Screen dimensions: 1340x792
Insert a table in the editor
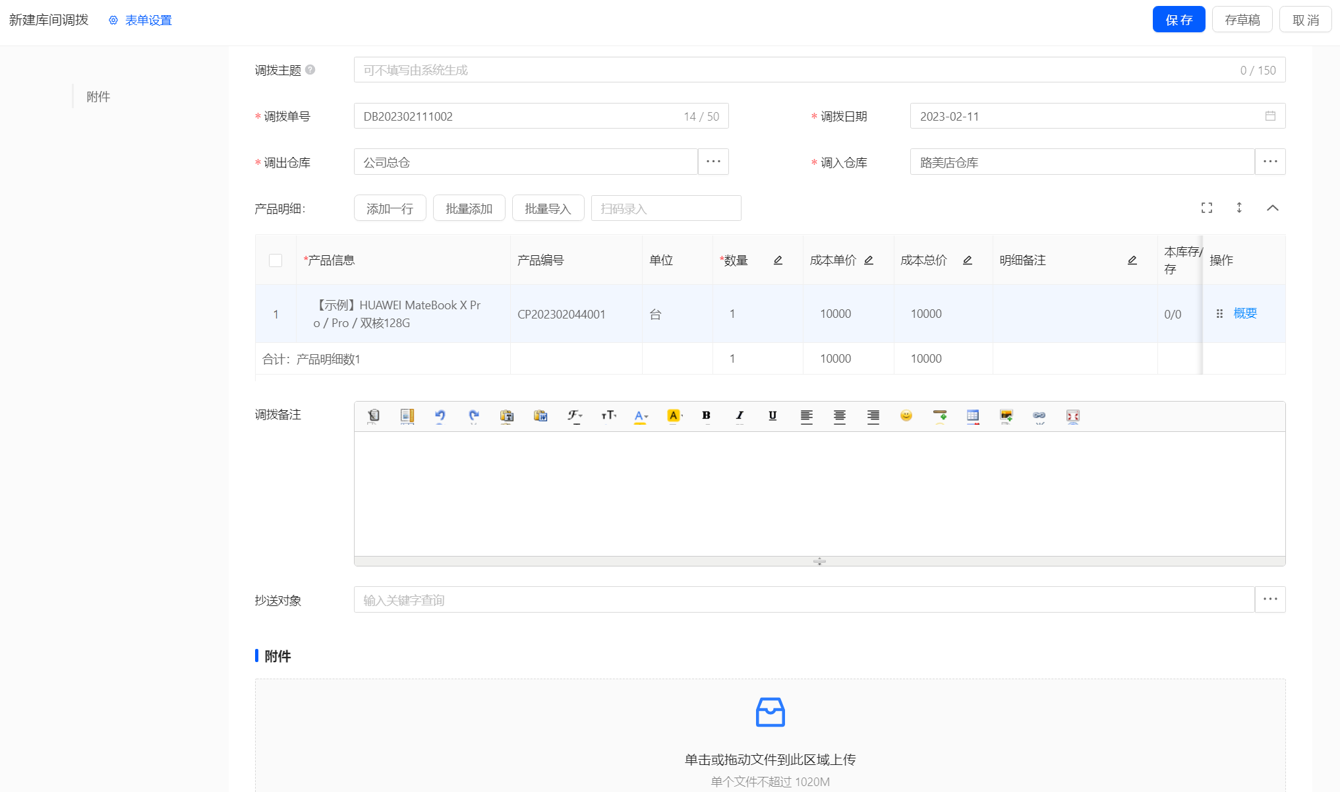(x=973, y=416)
